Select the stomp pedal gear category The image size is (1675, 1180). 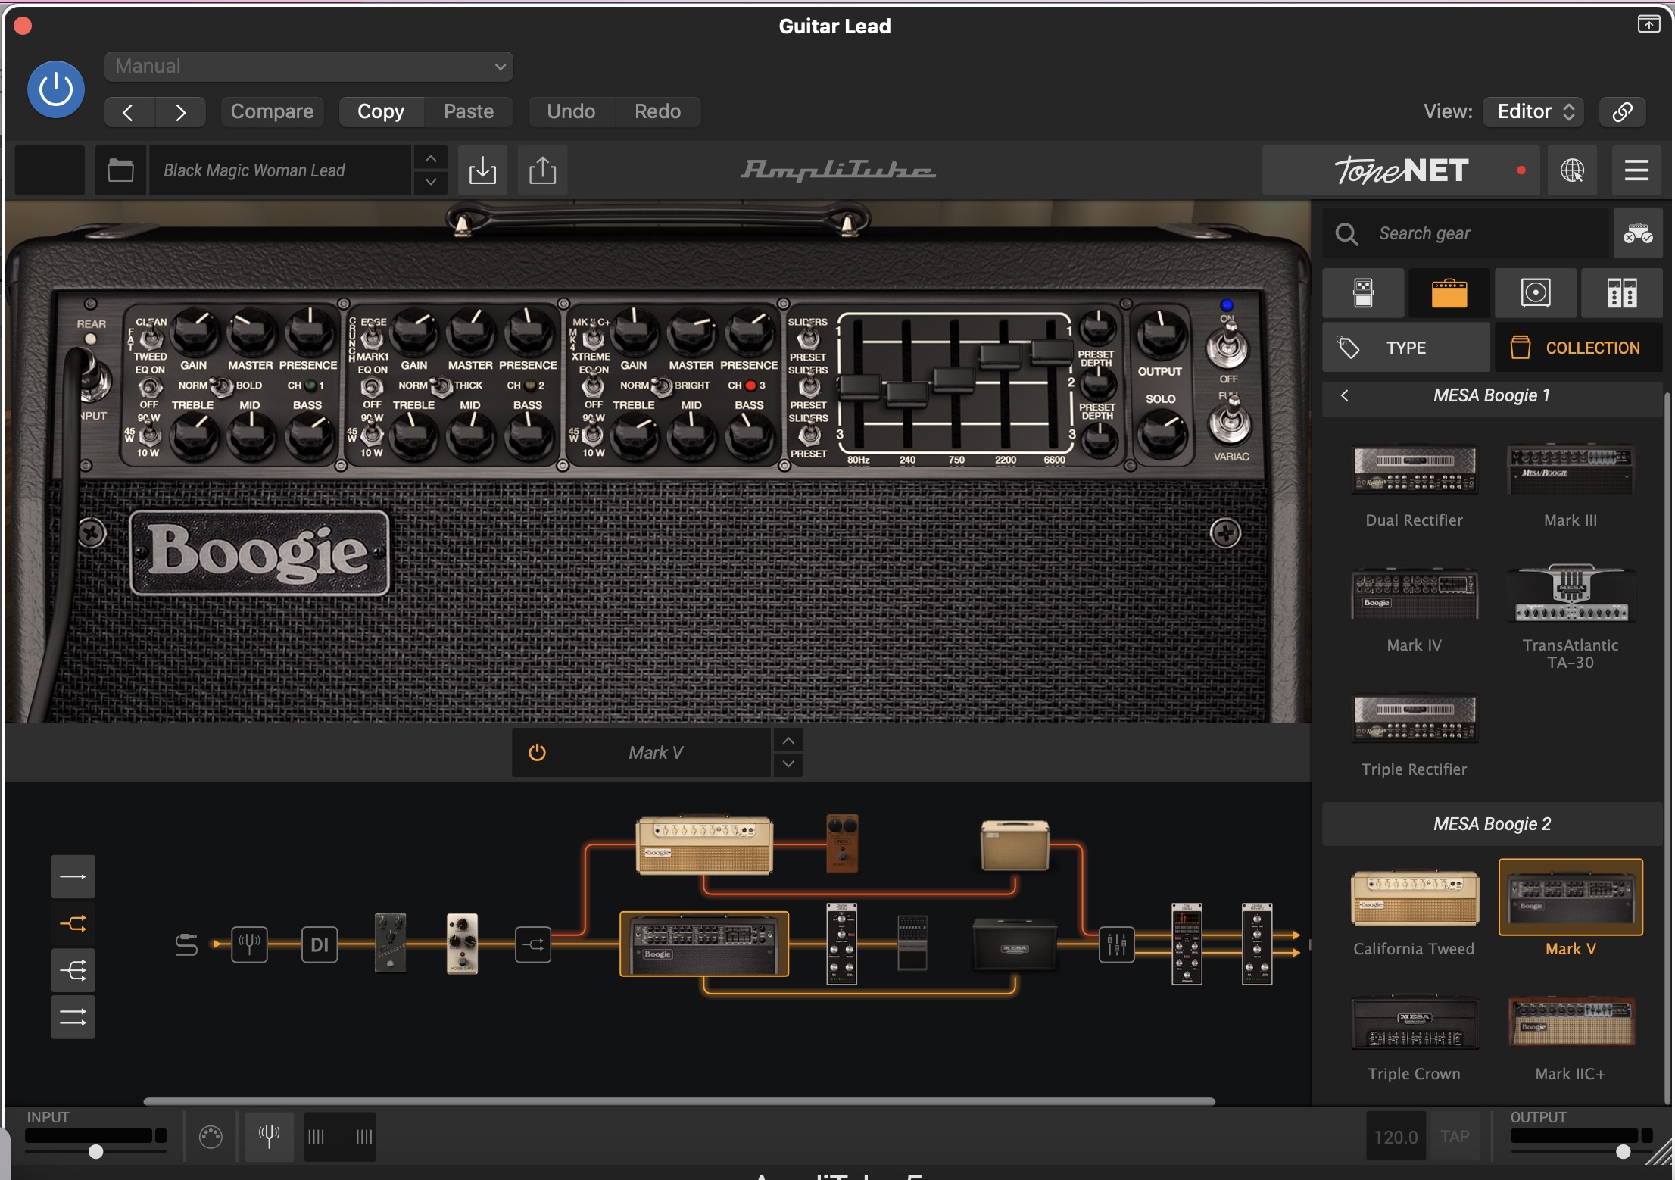(x=1363, y=293)
